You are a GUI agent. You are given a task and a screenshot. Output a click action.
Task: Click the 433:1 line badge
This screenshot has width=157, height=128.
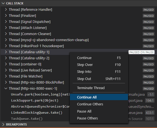tap(150, 113)
